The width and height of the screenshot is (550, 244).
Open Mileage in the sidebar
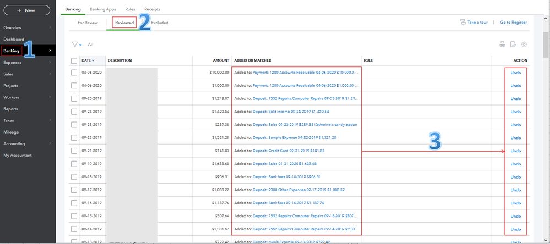[x=11, y=132]
